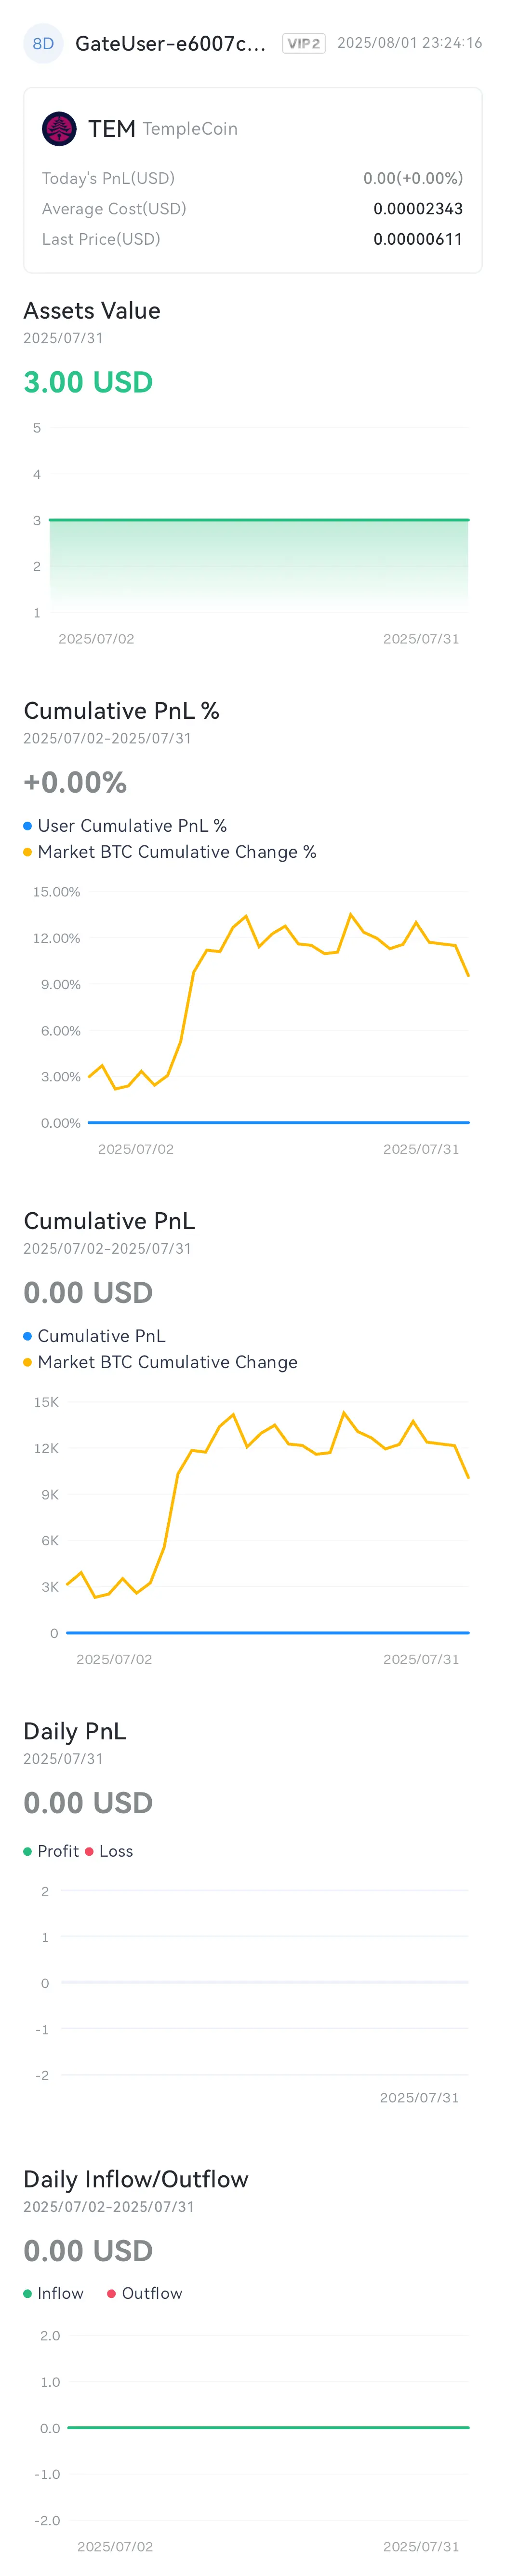Viewport: 506px width, 2576px height.
Task: Click the Daily PnL section title
Action: tap(75, 1732)
